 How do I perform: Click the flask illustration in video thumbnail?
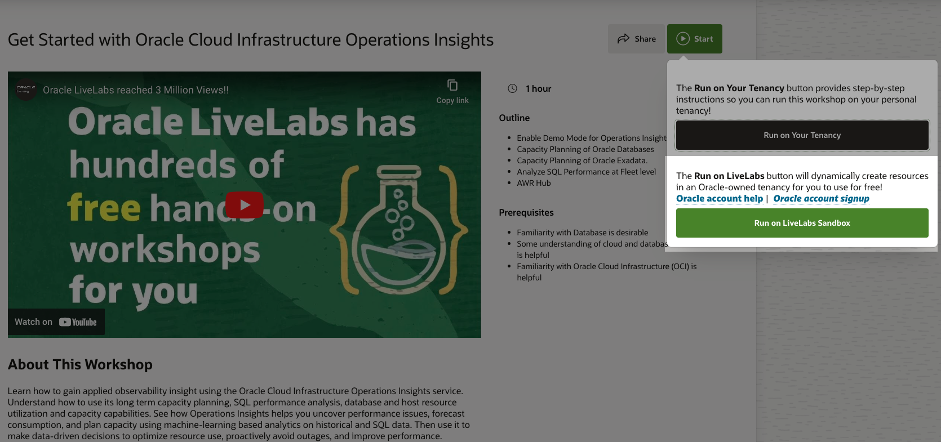click(x=398, y=230)
